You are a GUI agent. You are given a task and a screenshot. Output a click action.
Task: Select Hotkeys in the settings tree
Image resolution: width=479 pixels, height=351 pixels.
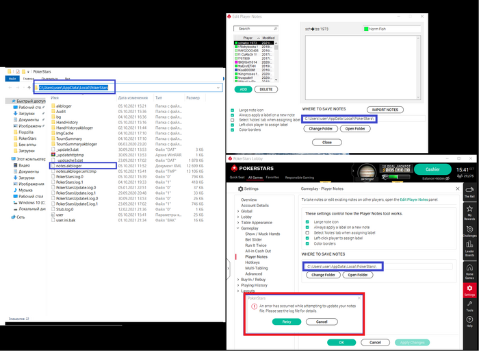pyautogui.click(x=253, y=263)
